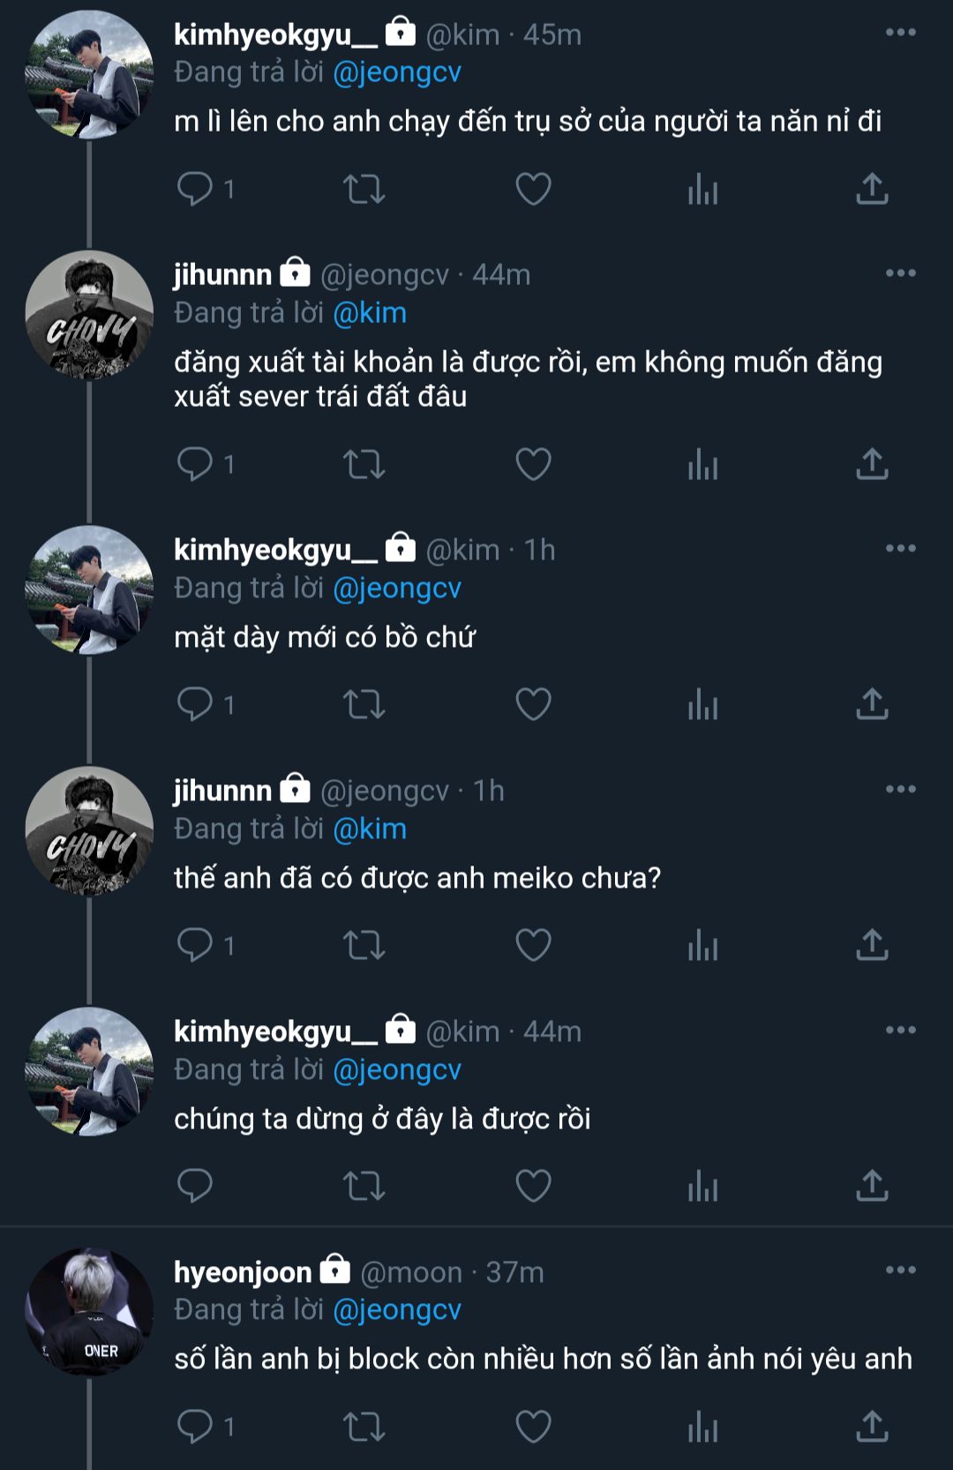The width and height of the screenshot is (953, 1470).
Task: View analytics for the anh meiko tweet
Action: [x=702, y=945]
